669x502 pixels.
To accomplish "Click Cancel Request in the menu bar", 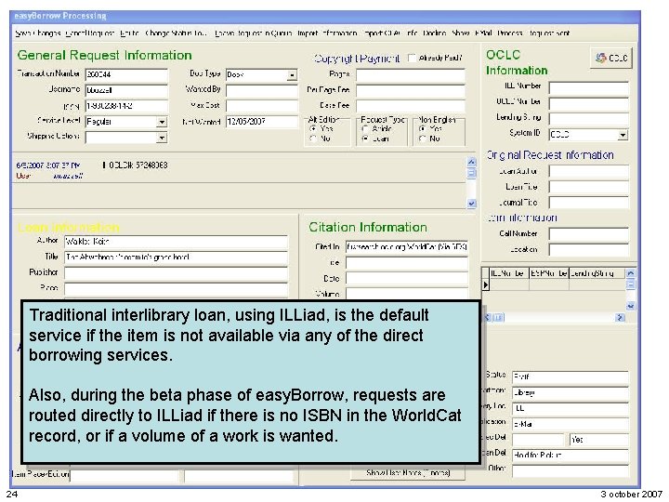I will (89, 33).
